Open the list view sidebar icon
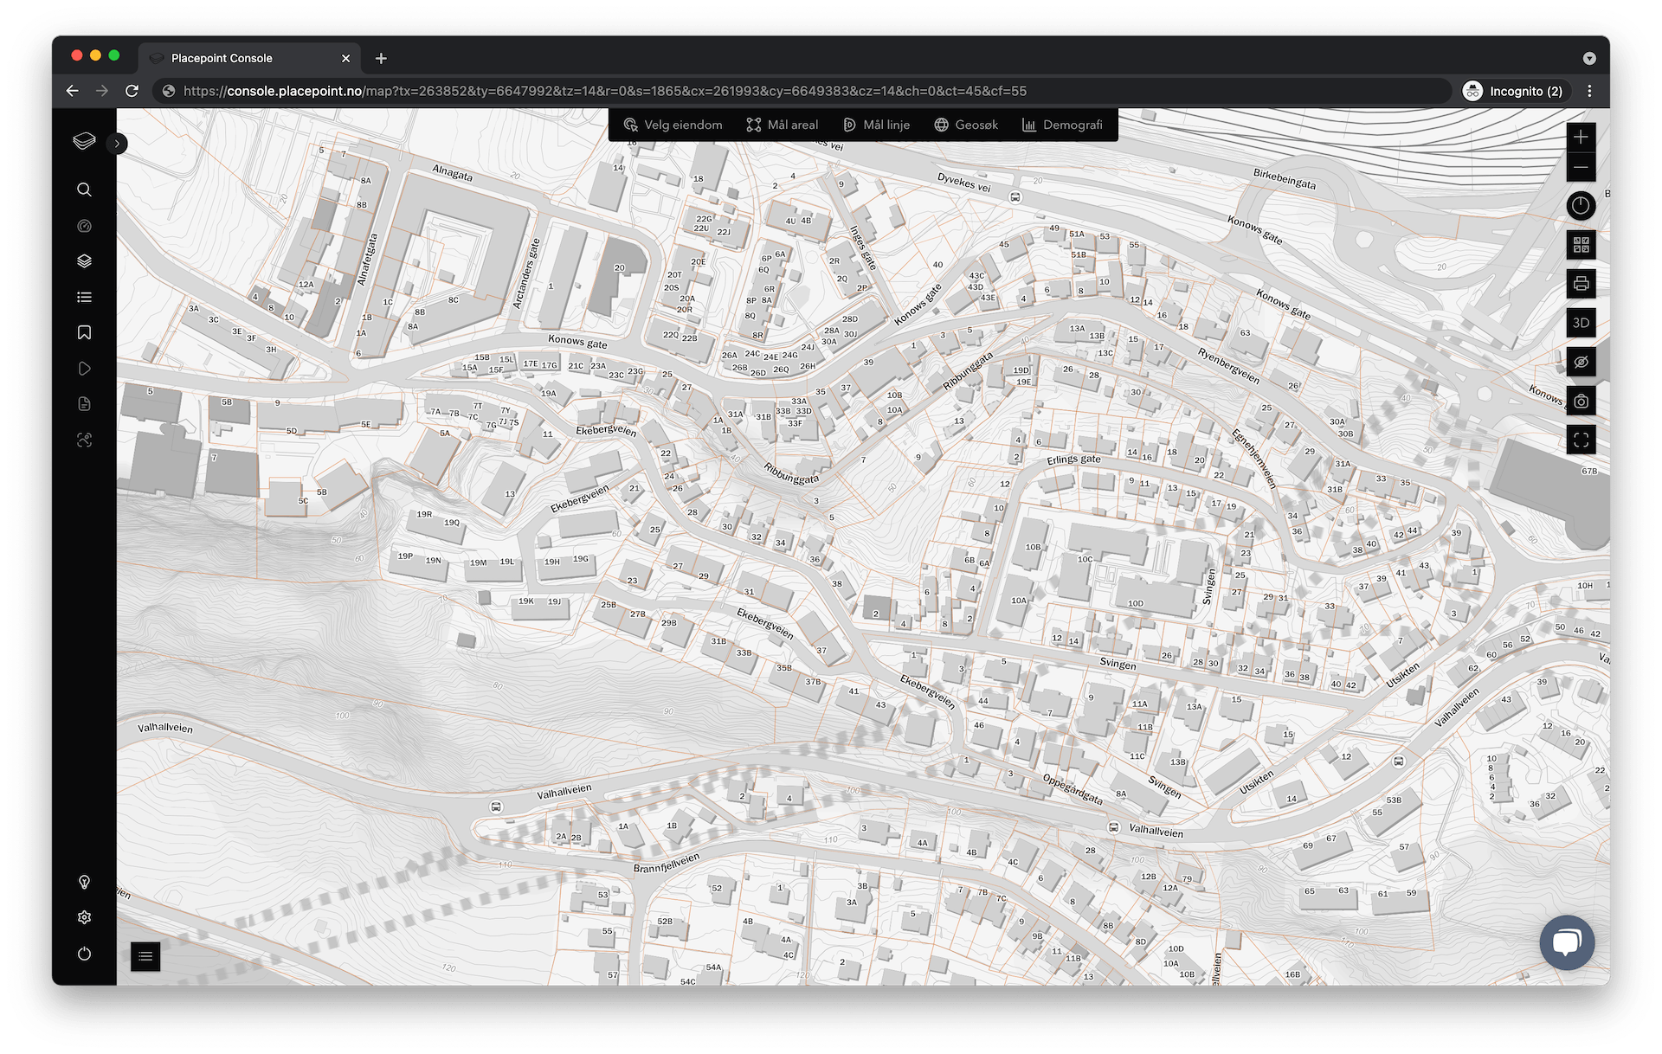Viewport: 1662px width, 1054px height. [x=84, y=297]
